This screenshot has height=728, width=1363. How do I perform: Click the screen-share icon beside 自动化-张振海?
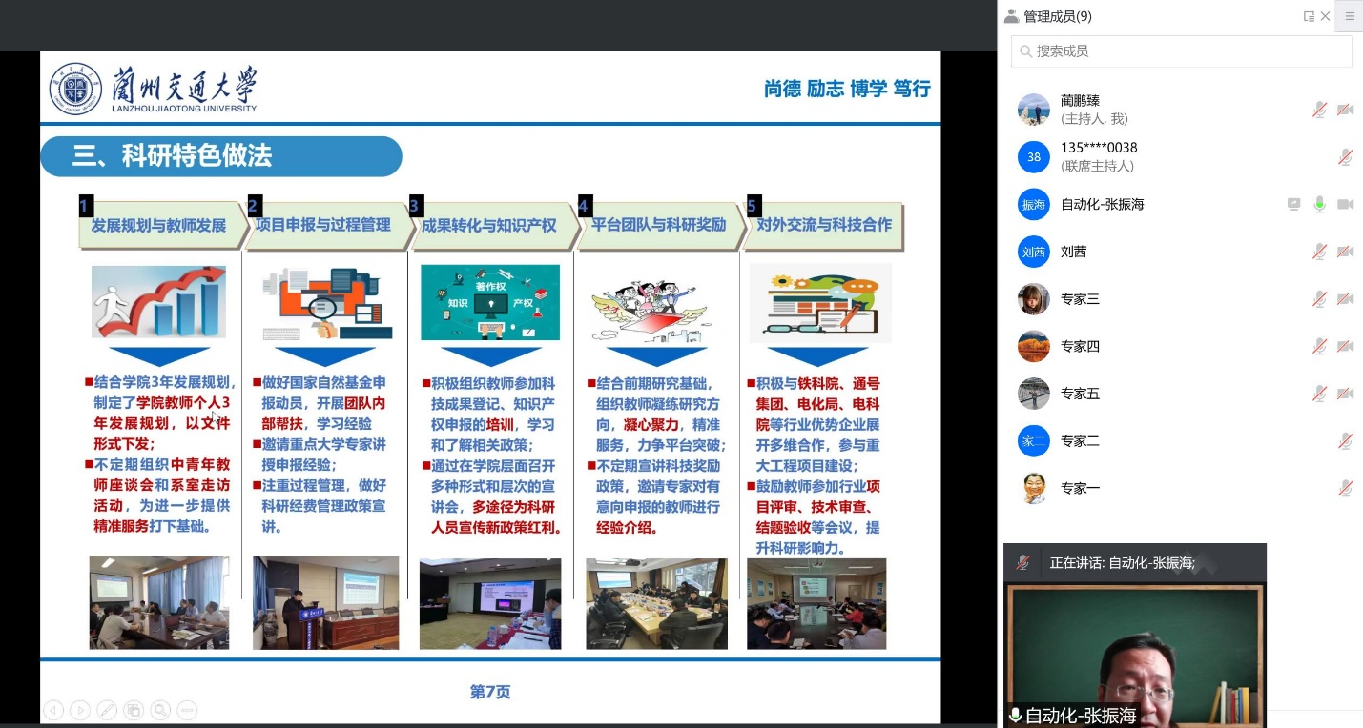tap(1293, 204)
